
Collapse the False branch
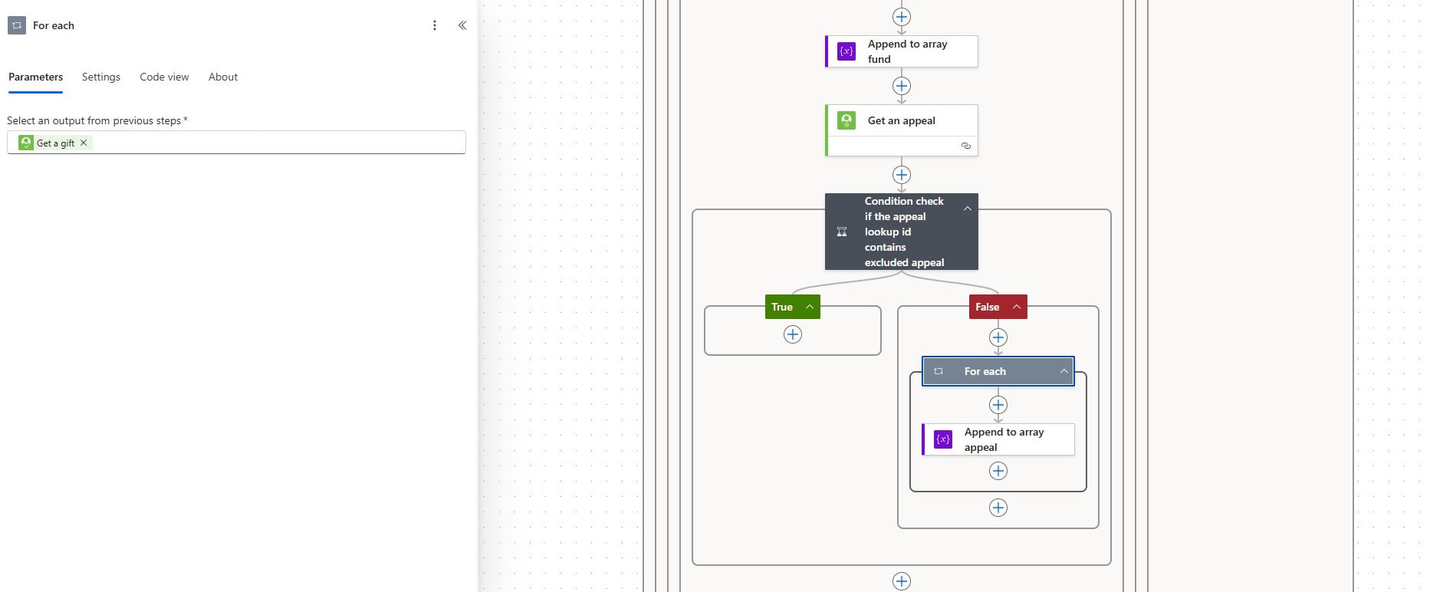1017,307
